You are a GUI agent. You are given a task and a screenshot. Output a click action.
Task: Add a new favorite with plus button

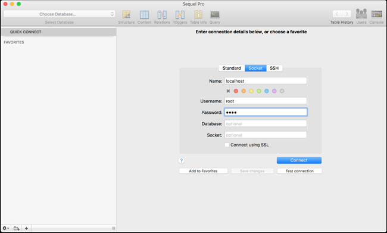[26, 228]
